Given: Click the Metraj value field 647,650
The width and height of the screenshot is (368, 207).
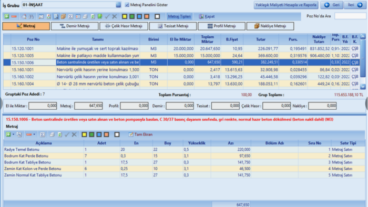Looking at the screenshot, I should (x=88, y=106).
